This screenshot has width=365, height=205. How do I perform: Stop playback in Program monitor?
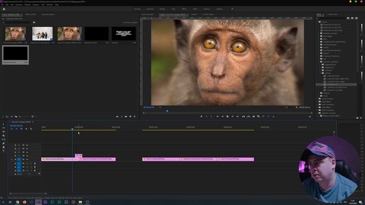click(x=228, y=116)
